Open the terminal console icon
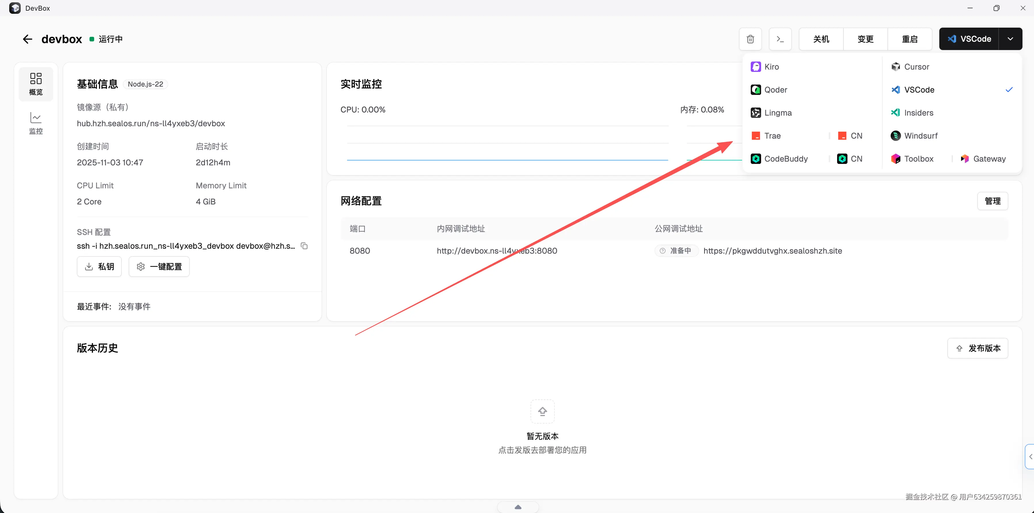Viewport: 1034px width, 513px height. point(780,39)
